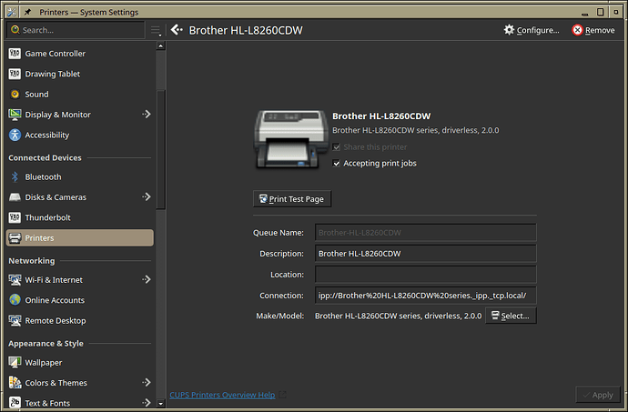Viewport: 628px width, 412px height.
Task: Open Drawing Tablet icon in sidebar
Action: coord(15,74)
